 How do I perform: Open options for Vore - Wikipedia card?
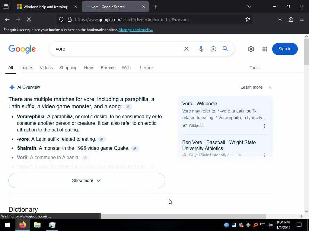(264, 126)
